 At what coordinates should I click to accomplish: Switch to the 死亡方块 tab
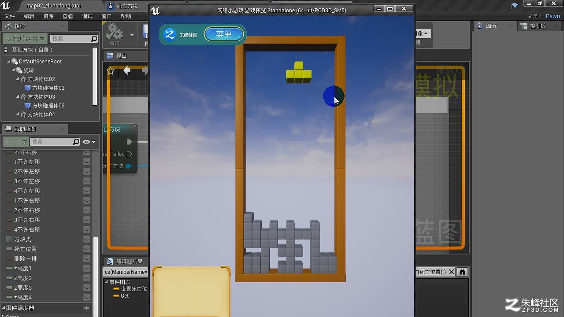tap(127, 6)
